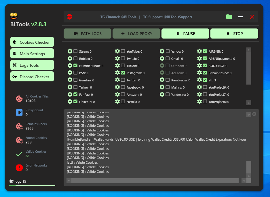This screenshot has height=197, width=270.
Task: Open settings gear for Mail.ru
Action: pyautogui.click(x=162, y=87)
